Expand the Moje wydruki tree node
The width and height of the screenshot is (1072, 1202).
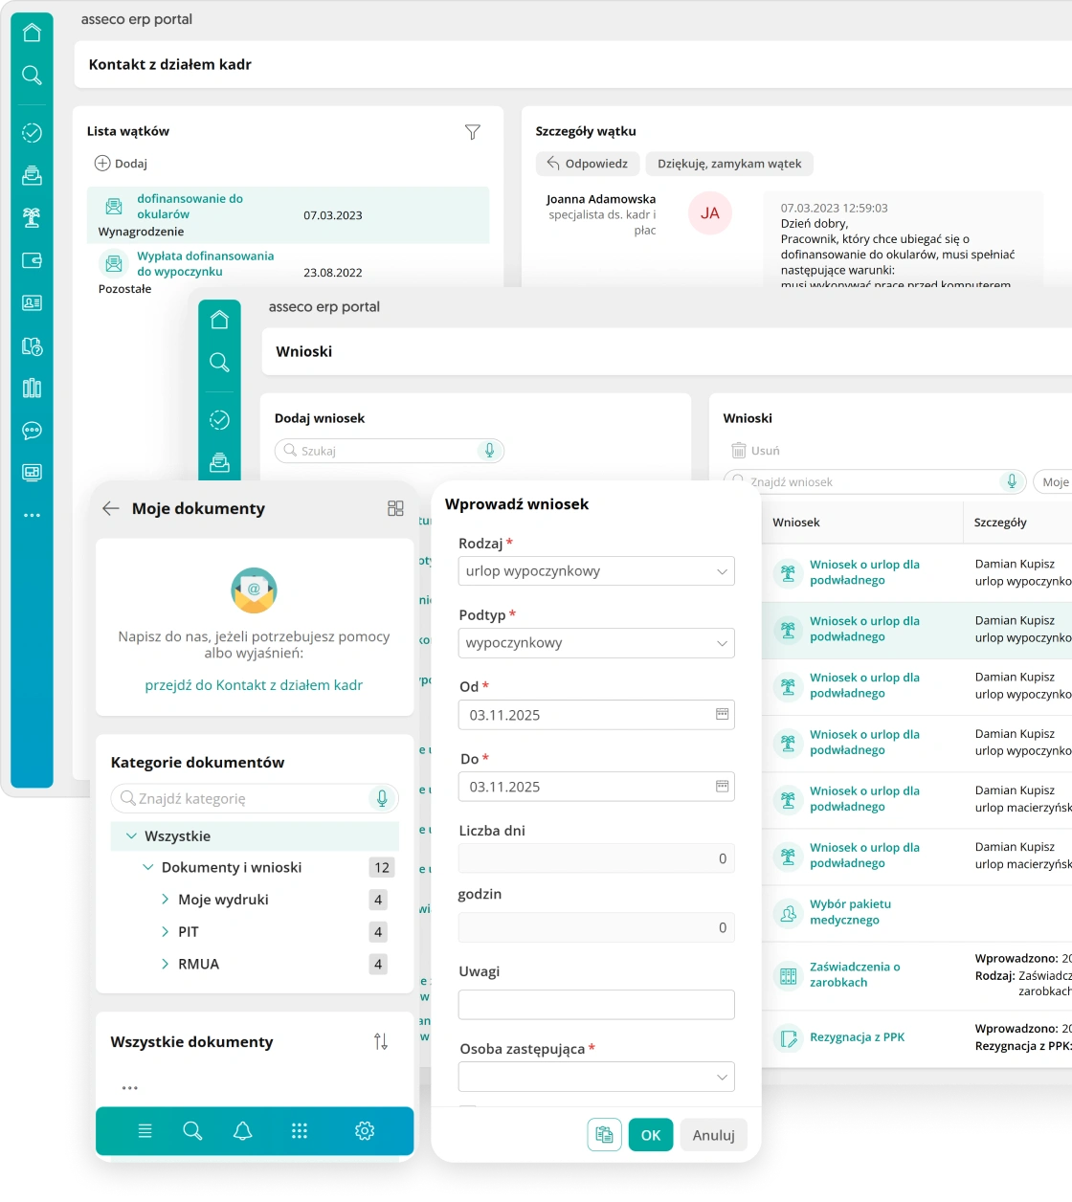[166, 900]
